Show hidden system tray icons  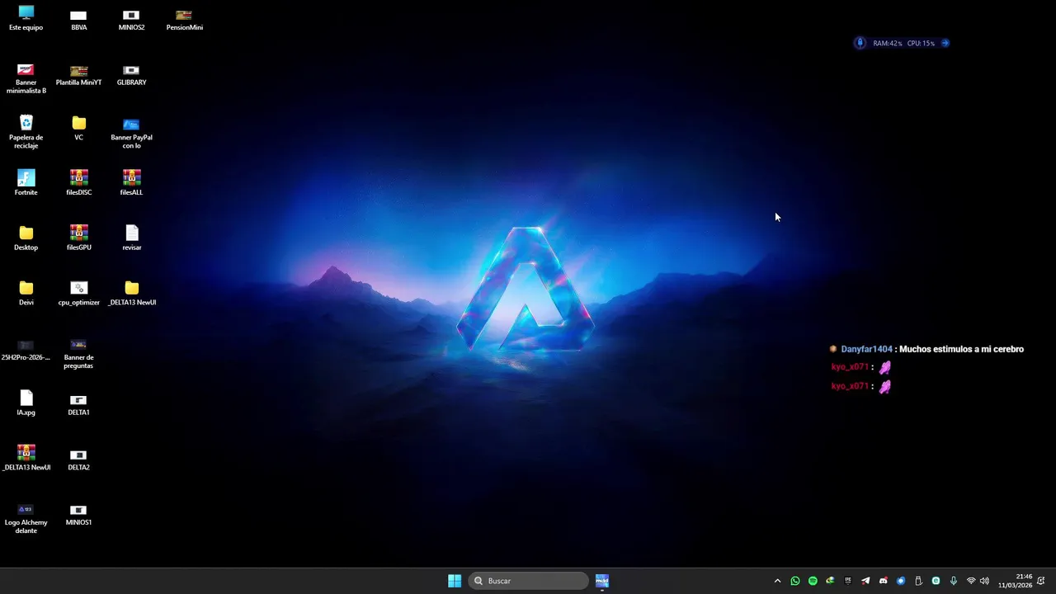(x=777, y=581)
